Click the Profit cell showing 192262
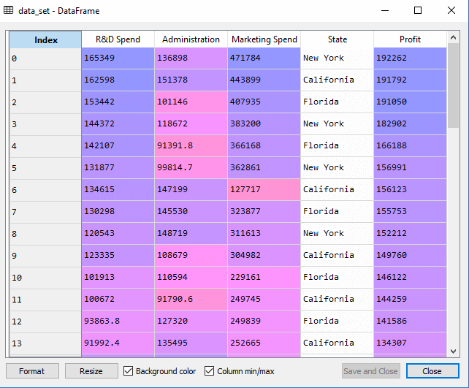 click(x=410, y=58)
